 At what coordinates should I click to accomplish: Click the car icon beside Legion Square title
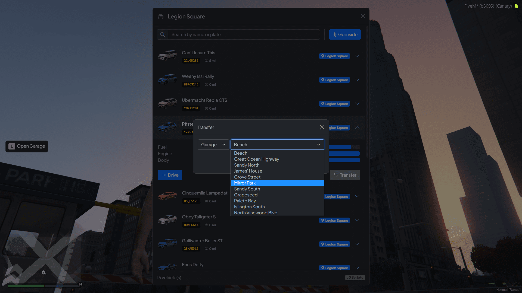161,17
